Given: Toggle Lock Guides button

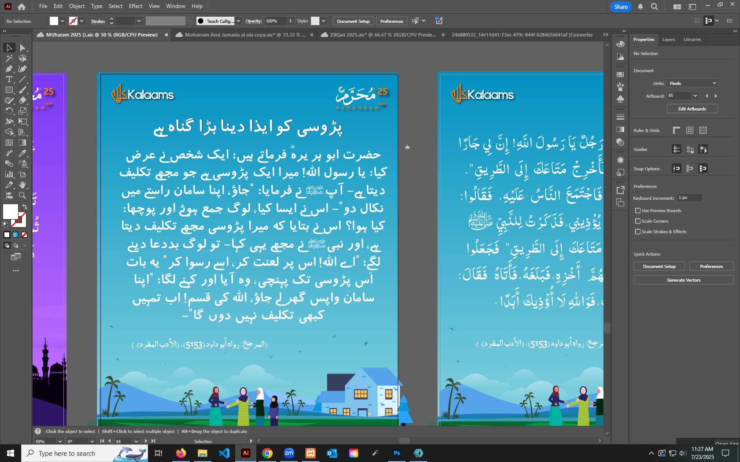Looking at the screenshot, I should [x=690, y=150].
